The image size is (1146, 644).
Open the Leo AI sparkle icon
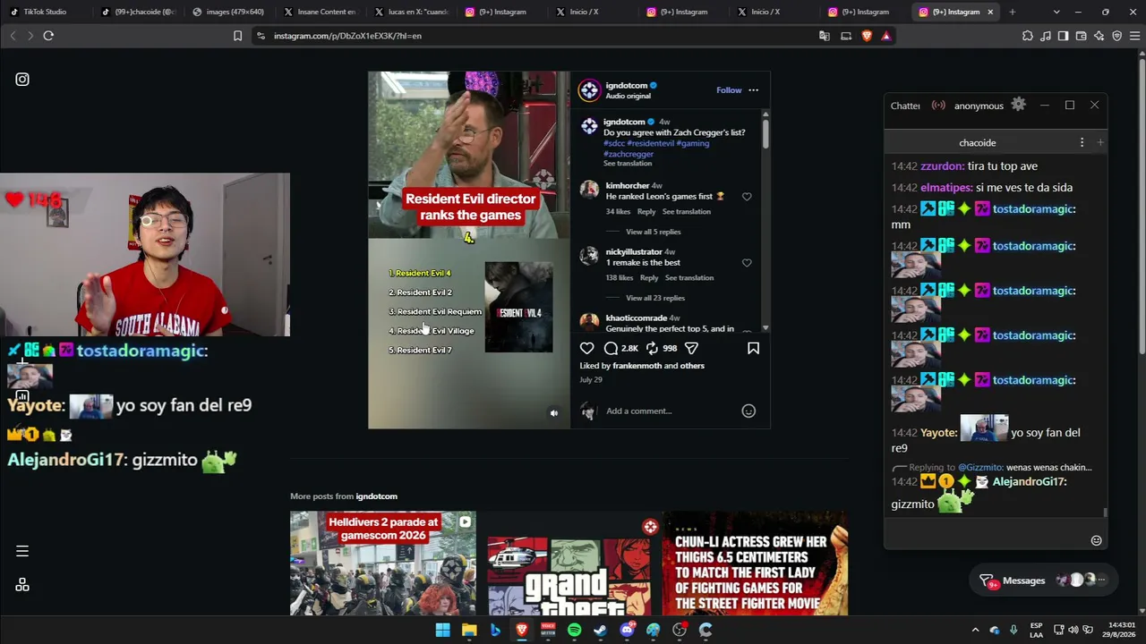tap(1099, 36)
